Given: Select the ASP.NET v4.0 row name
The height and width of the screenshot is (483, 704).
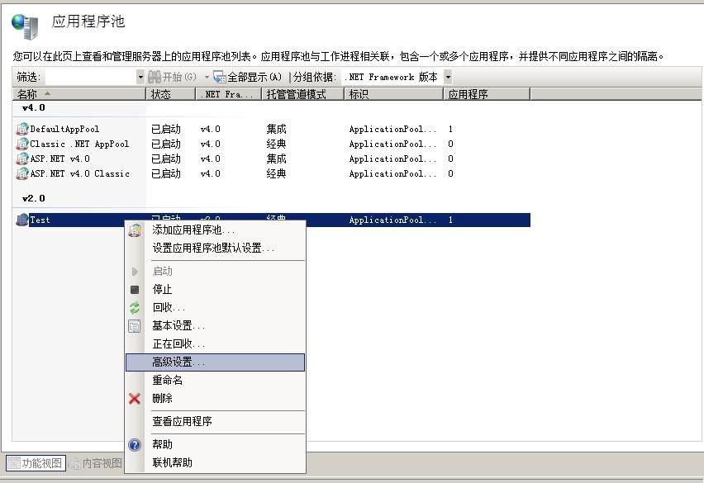Looking at the screenshot, I should (x=59, y=159).
